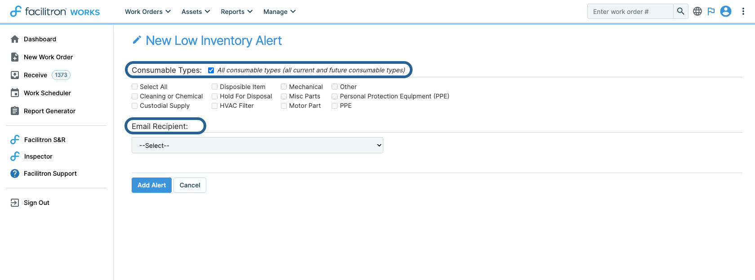
Task: Click the New Work Order document icon
Action: (15, 57)
